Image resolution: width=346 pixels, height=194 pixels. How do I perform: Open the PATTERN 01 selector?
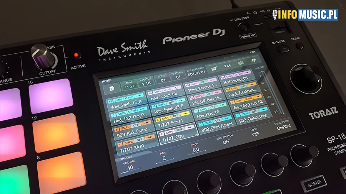tap(178, 76)
